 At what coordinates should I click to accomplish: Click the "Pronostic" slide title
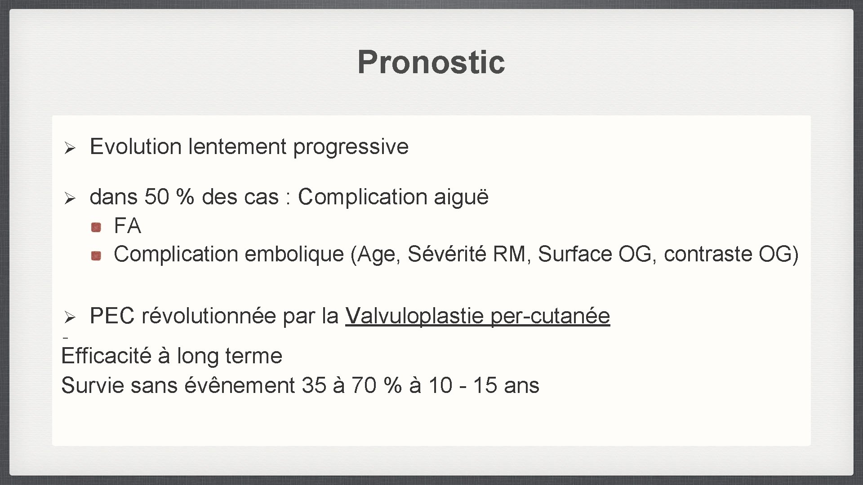point(431,62)
